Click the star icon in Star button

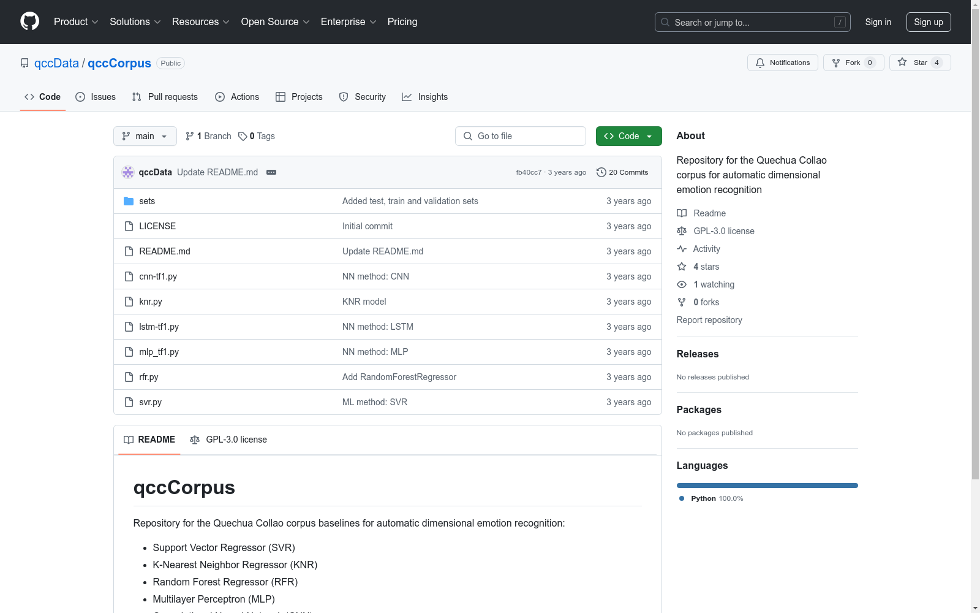click(x=902, y=62)
